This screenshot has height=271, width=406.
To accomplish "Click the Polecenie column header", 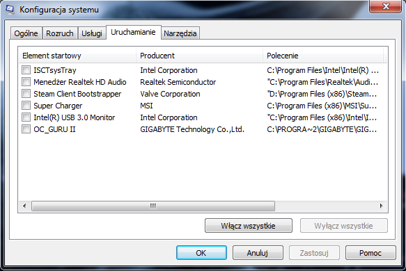I will click(x=323, y=56).
